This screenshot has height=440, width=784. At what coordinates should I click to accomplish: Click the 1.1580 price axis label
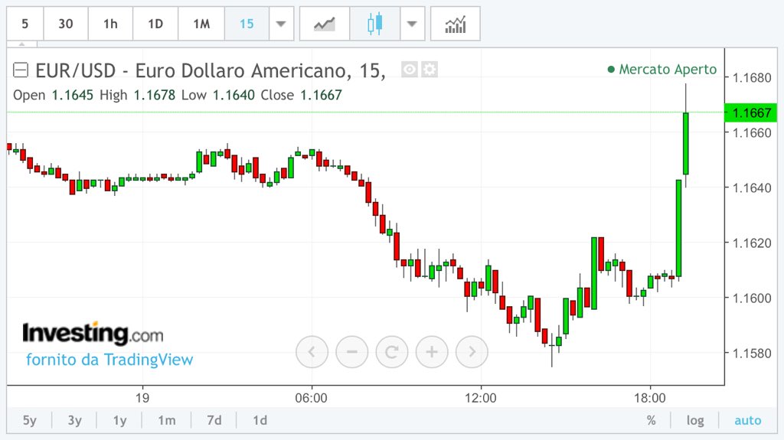click(x=752, y=353)
